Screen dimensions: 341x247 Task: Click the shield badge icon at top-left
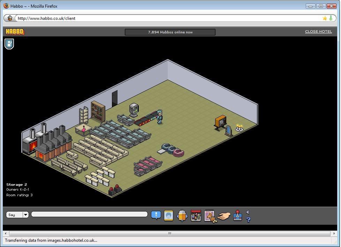(x=9, y=44)
